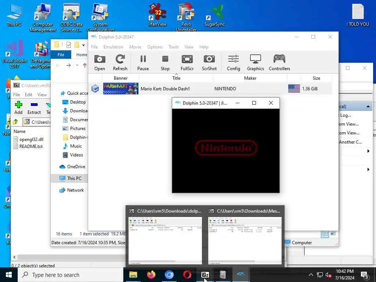The height and width of the screenshot is (282, 376).
Task: Select Videos in Explorer sidebar
Action: pyautogui.click(x=73, y=155)
